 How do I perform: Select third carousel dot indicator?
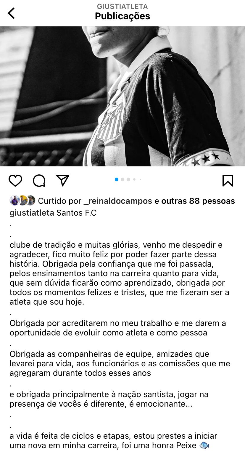pyautogui.click(x=128, y=179)
